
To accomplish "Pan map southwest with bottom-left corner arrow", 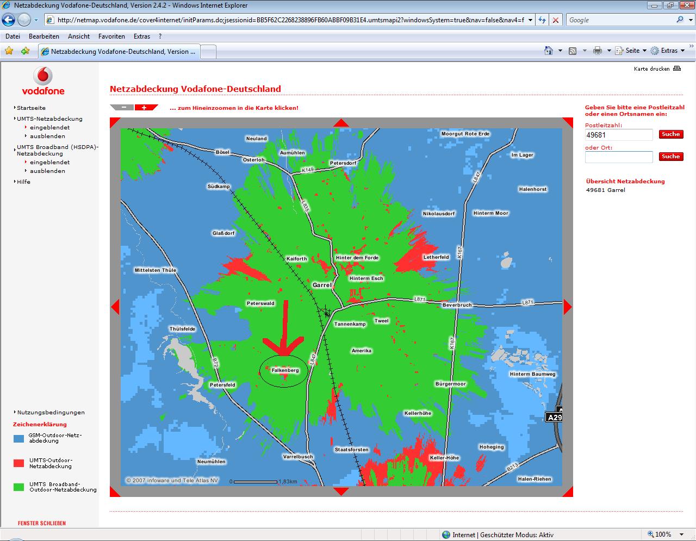I will (x=114, y=492).
